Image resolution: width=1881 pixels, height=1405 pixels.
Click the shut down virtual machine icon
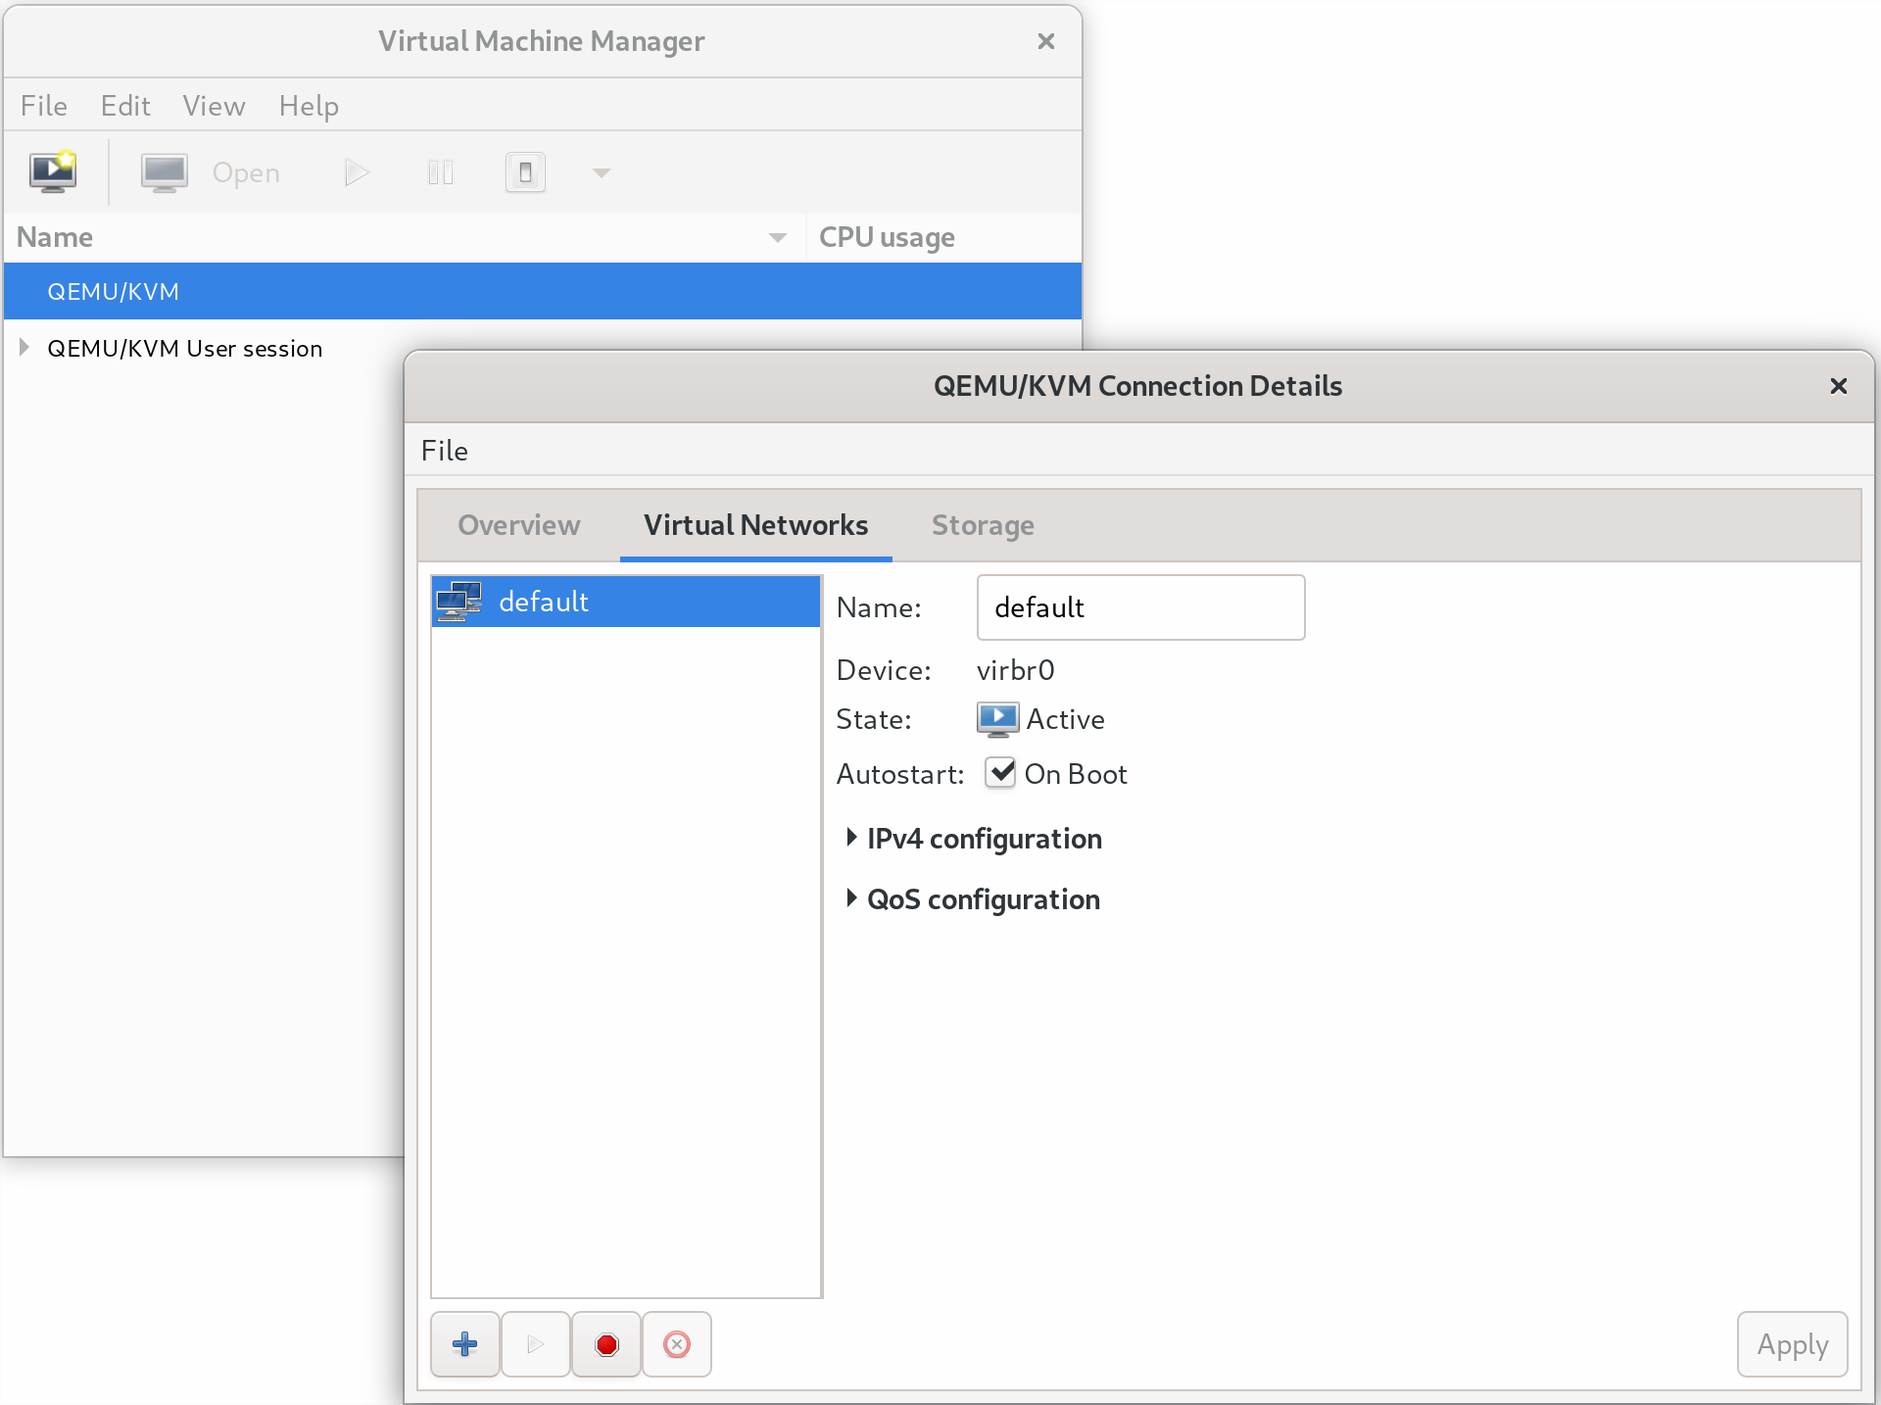click(525, 172)
